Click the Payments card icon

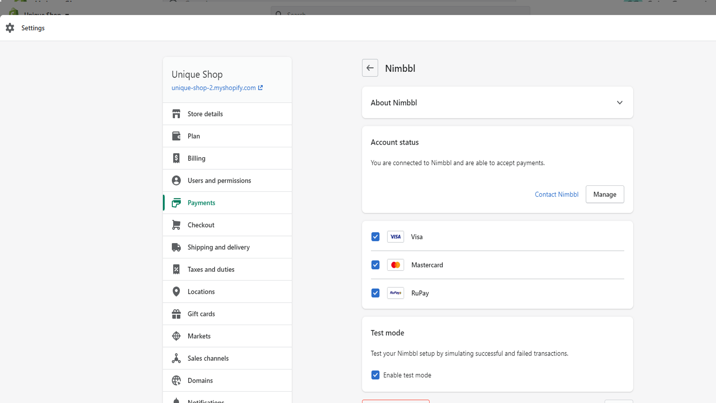(176, 203)
